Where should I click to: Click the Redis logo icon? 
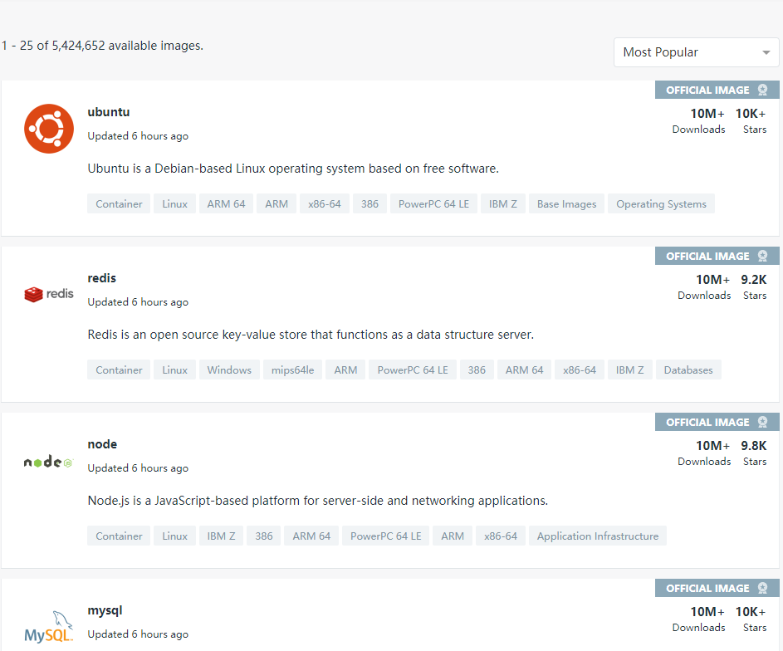click(49, 294)
